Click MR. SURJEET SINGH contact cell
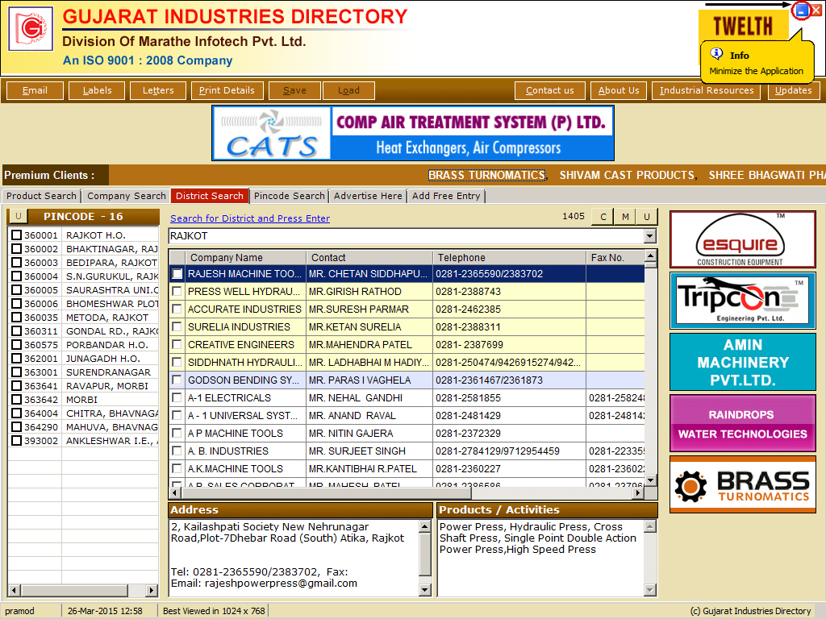Image resolution: width=826 pixels, height=619 pixels. coord(369,451)
